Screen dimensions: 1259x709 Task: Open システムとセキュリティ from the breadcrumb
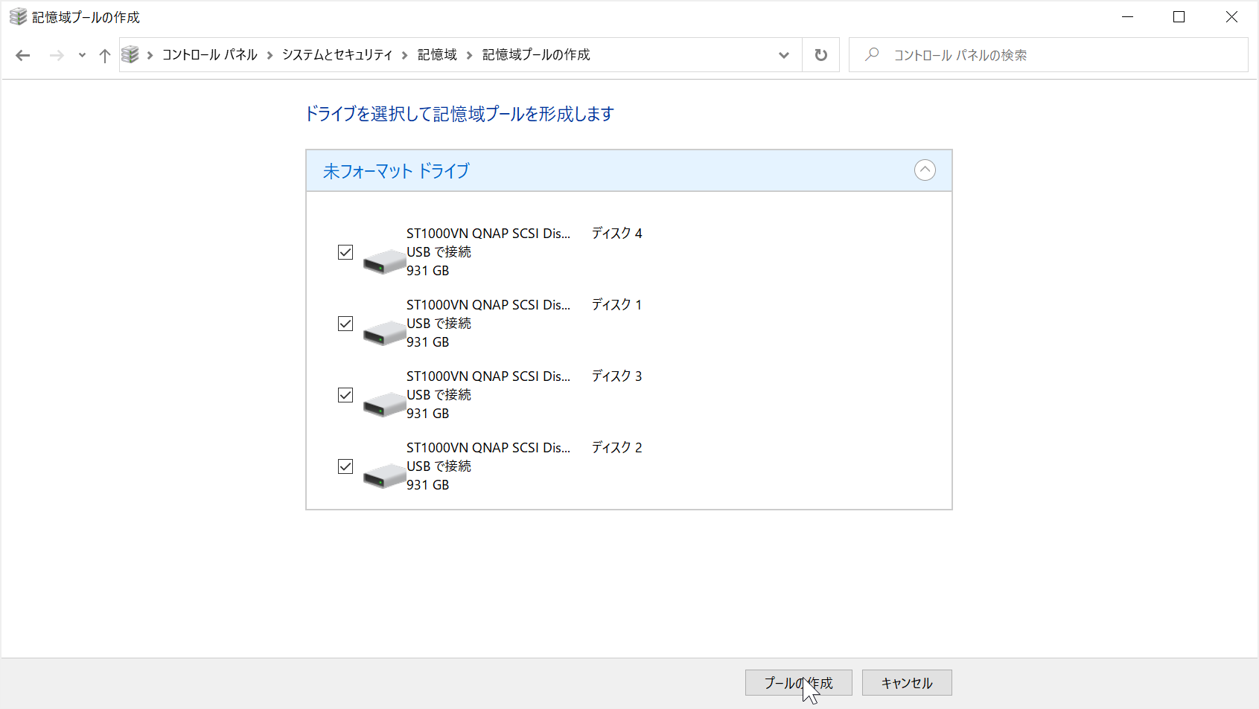[x=337, y=54]
